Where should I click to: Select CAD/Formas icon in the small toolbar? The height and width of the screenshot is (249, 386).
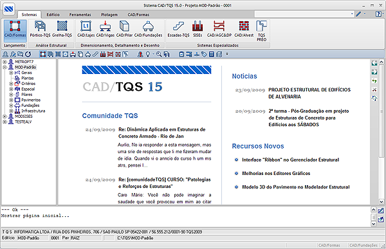(x=43, y=54)
